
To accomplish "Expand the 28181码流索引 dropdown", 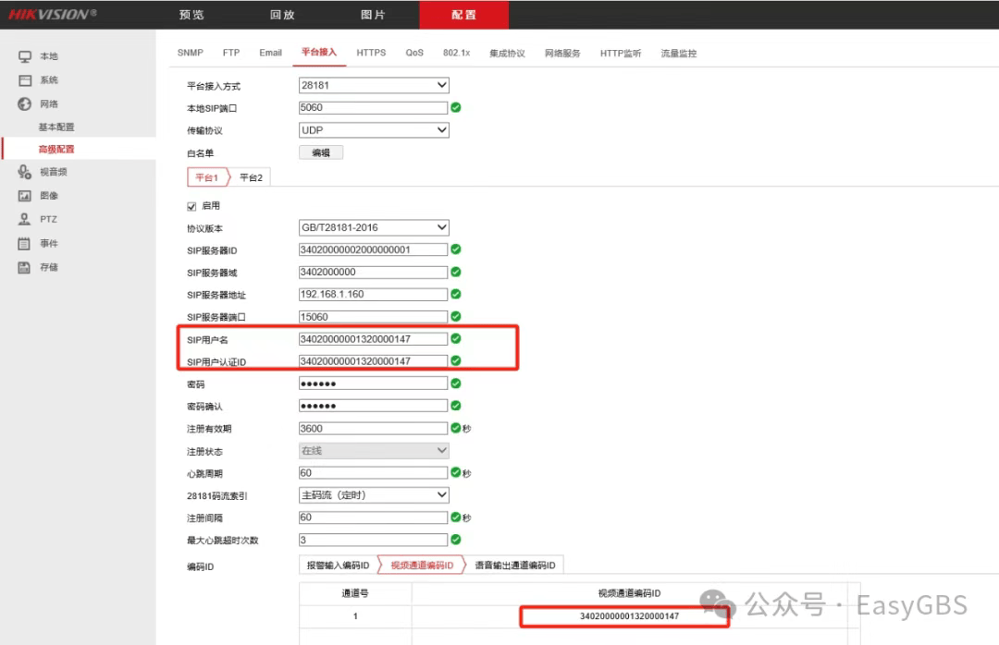I will pyautogui.click(x=374, y=495).
